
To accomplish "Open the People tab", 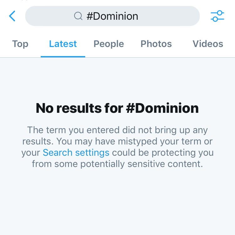I will tap(109, 44).
